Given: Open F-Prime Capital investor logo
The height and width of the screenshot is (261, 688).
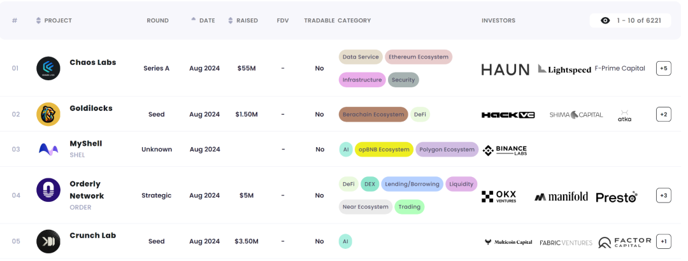Looking at the screenshot, I should tap(620, 68).
